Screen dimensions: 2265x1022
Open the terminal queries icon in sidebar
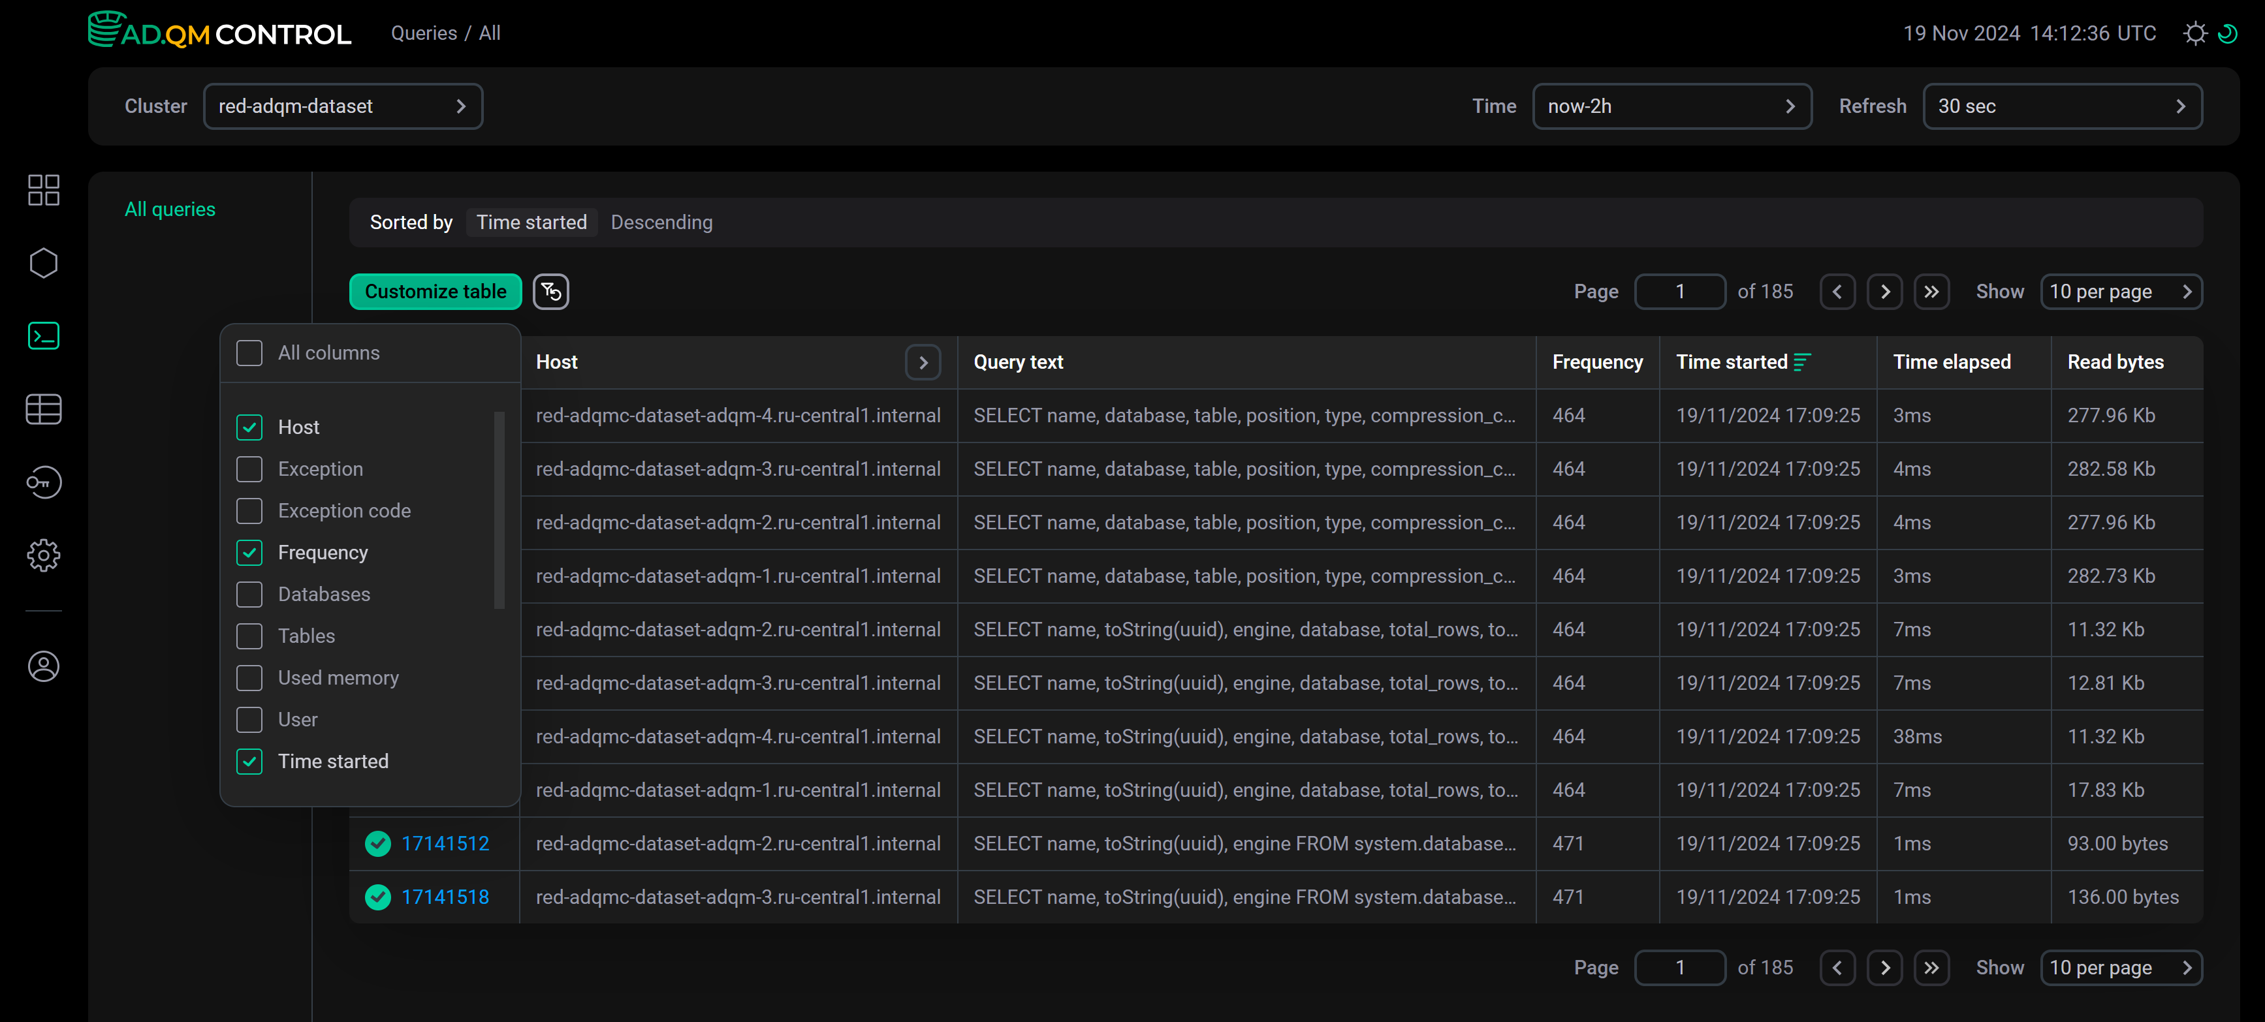tap(43, 335)
